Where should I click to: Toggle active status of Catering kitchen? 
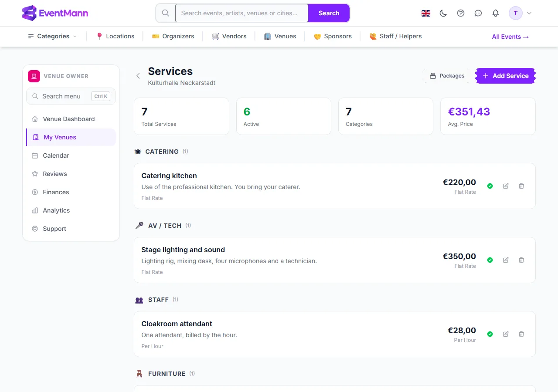click(490, 186)
